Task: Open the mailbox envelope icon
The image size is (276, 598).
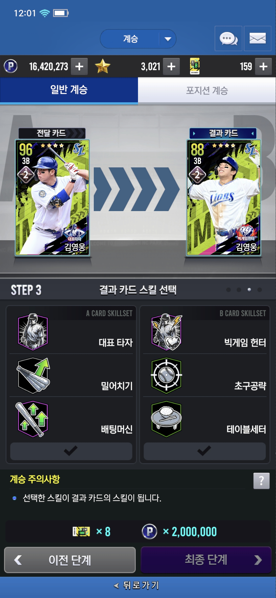Action: (258, 39)
